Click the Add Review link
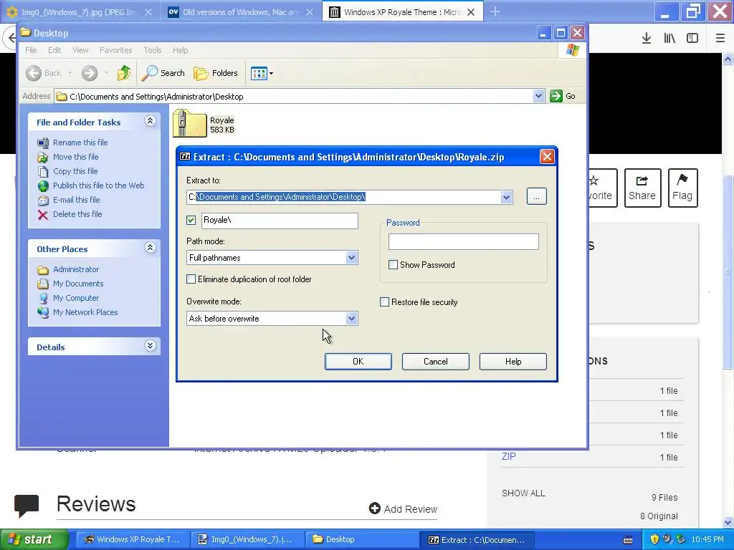734x550 pixels. coord(403,509)
